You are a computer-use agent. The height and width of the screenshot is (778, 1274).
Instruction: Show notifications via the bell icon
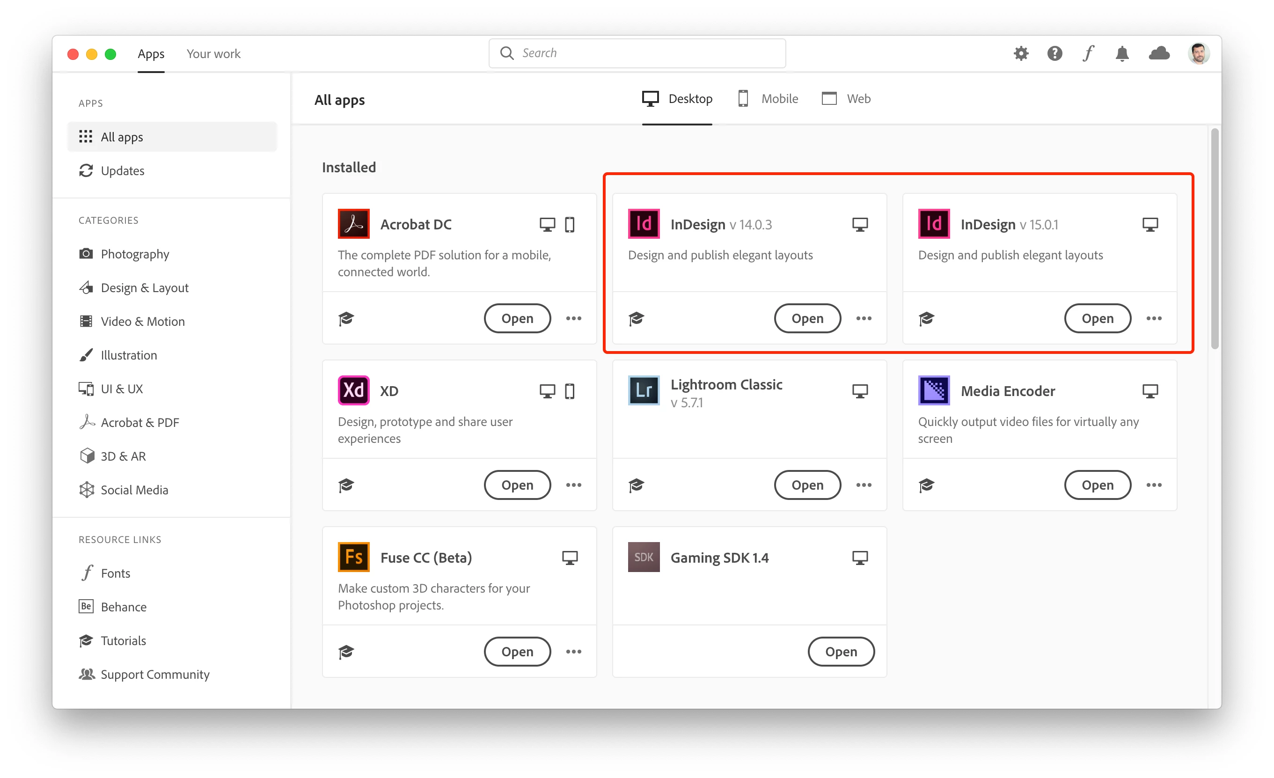point(1122,53)
